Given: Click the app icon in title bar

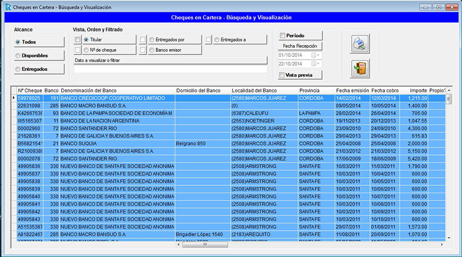Looking at the screenshot, I should point(6,7).
